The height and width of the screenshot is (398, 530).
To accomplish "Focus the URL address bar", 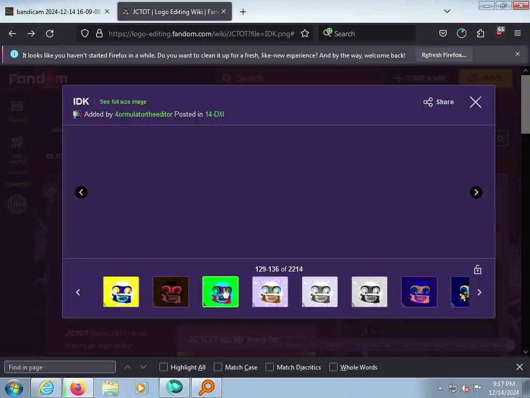I will [x=201, y=34].
